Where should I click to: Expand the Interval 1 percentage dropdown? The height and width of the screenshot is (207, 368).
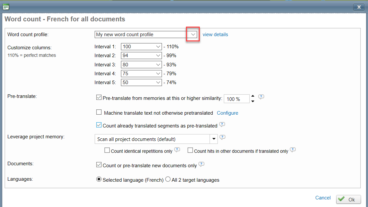coord(158,47)
